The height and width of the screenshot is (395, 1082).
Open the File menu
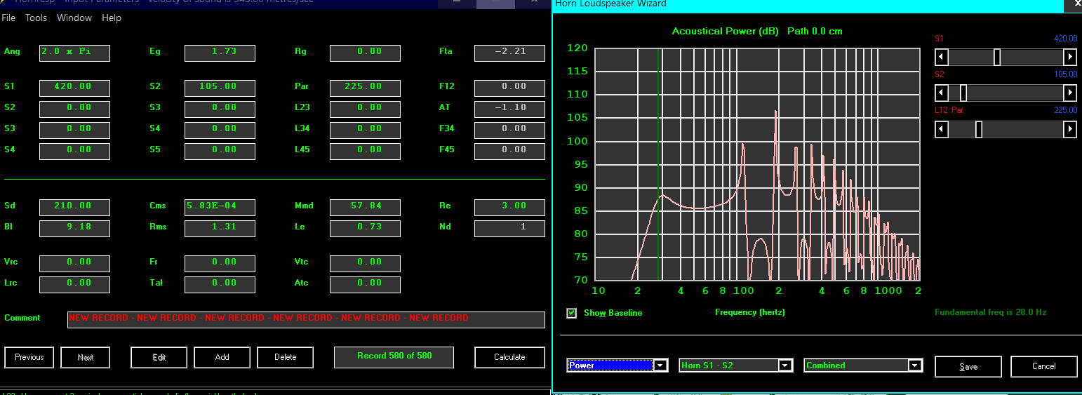tap(8, 18)
